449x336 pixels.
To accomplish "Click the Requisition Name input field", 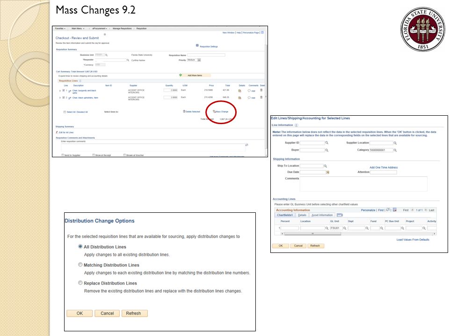I will [206, 55].
